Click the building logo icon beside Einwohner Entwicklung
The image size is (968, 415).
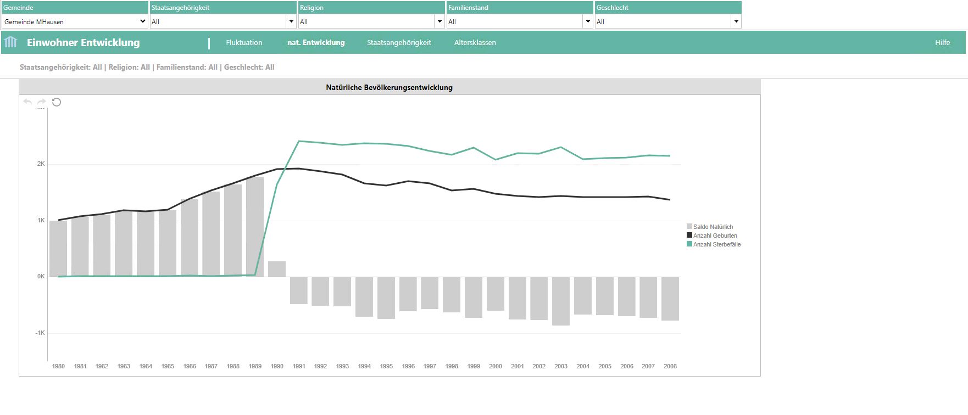(x=11, y=42)
